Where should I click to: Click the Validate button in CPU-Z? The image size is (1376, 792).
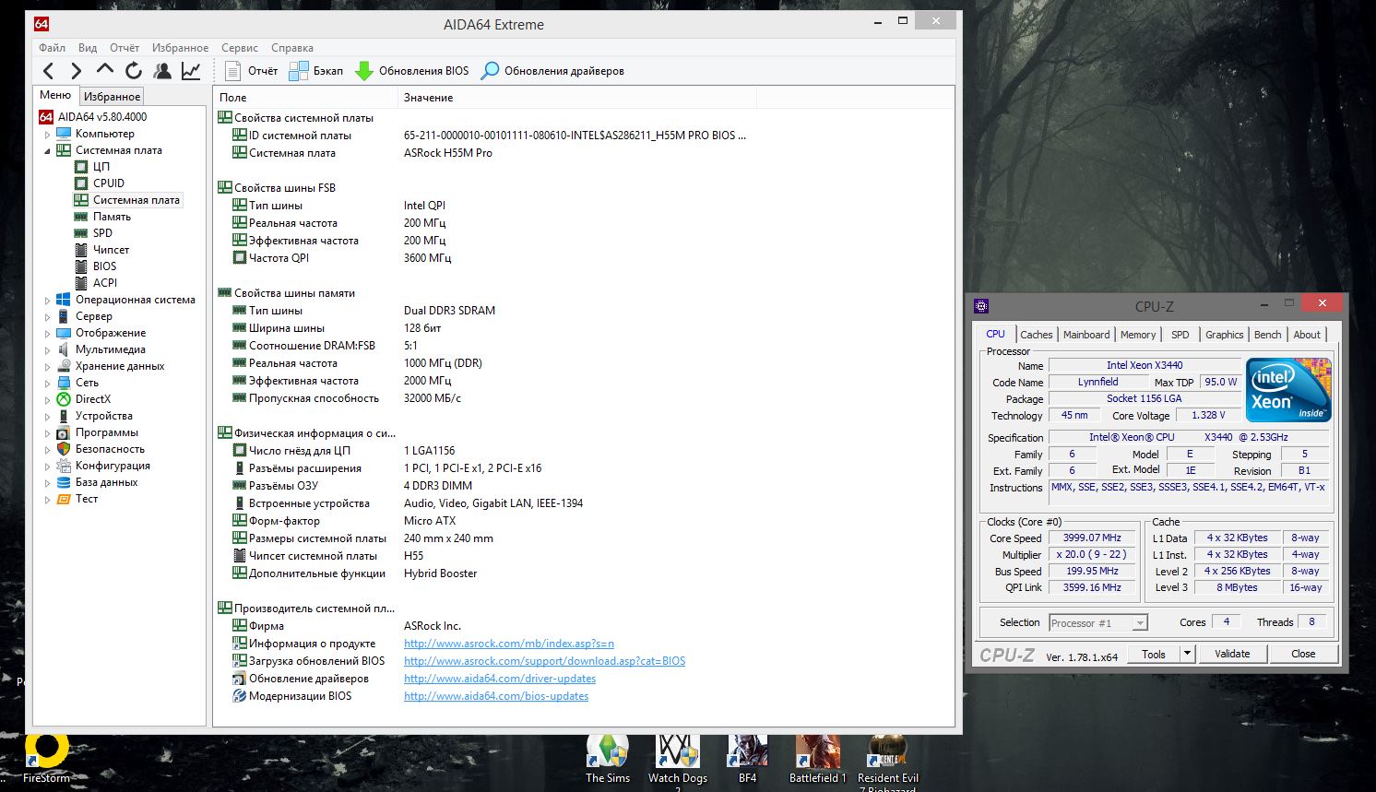(x=1231, y=654)
